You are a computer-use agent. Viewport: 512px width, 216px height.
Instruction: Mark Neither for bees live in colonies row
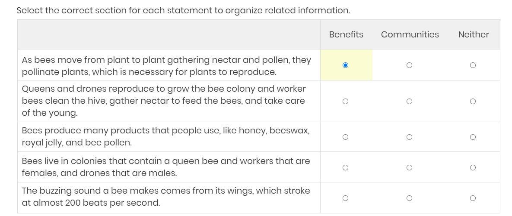click(x=473, y=167)
